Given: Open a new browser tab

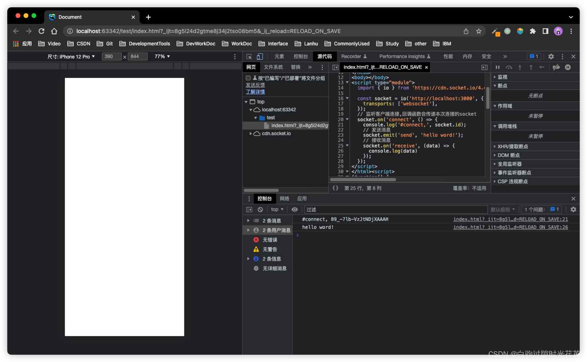Looking at the screenshot, I should coord(148,17).
